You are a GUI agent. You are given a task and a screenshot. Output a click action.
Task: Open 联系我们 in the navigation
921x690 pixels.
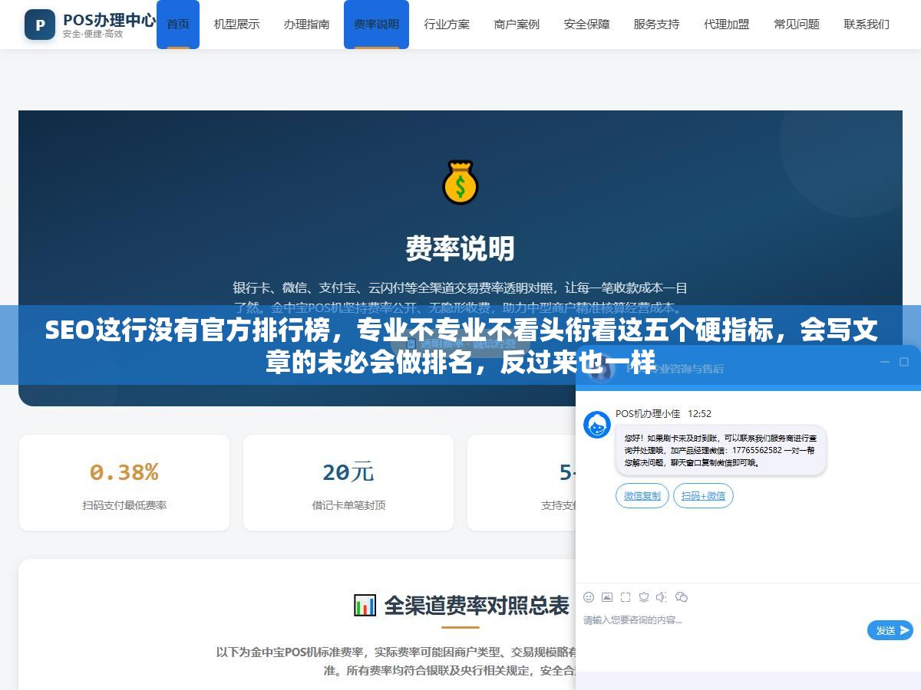pyautogui.click(x=867, y=25)
